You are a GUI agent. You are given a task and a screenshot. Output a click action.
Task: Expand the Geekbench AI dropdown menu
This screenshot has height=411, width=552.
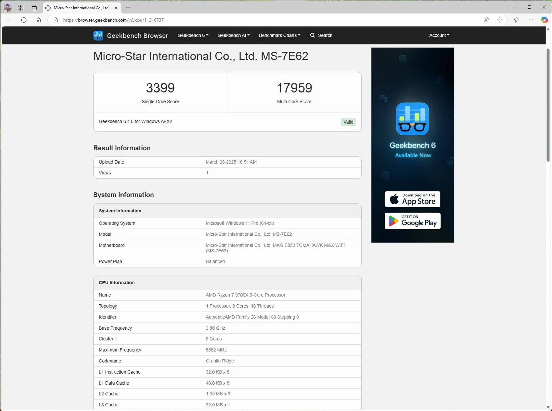233,35
